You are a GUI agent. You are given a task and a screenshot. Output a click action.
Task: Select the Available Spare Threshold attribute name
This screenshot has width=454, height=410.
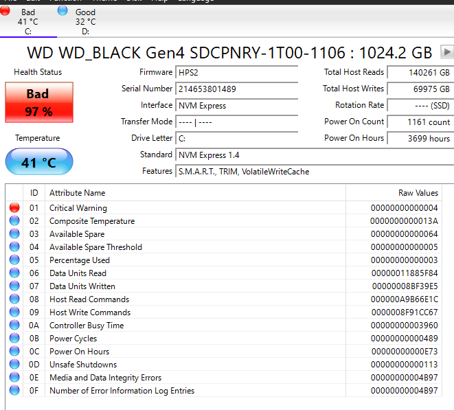click(96, 247)
